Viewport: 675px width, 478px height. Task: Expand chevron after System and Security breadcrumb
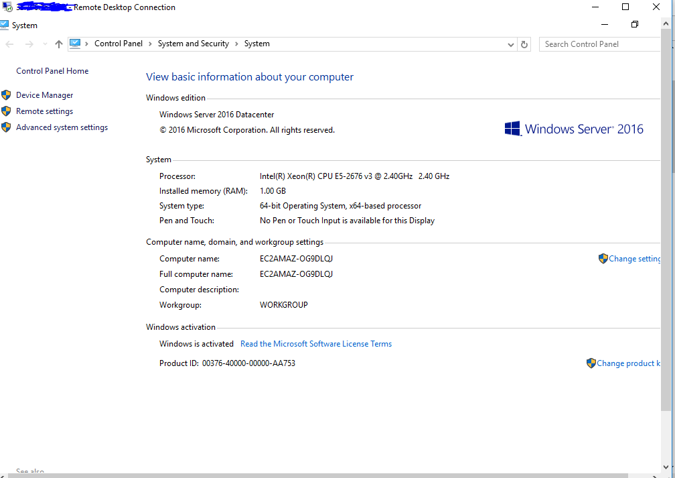236,44
